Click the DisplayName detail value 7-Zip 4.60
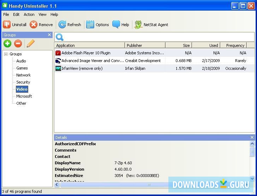The height and width of the screenshot is (196, 257). point(123,163)
